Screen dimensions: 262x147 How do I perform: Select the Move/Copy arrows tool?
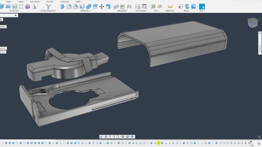(x=101, y=6)
